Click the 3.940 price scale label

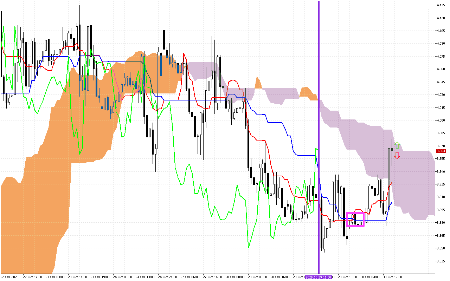441,171
